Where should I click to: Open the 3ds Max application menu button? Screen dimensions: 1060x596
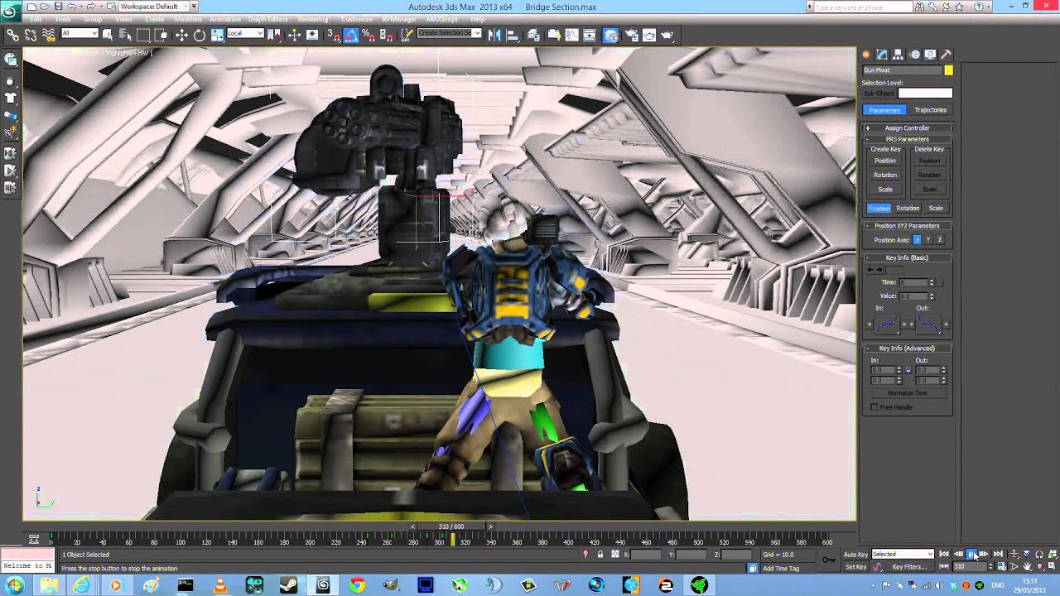(x=11, y=10)
